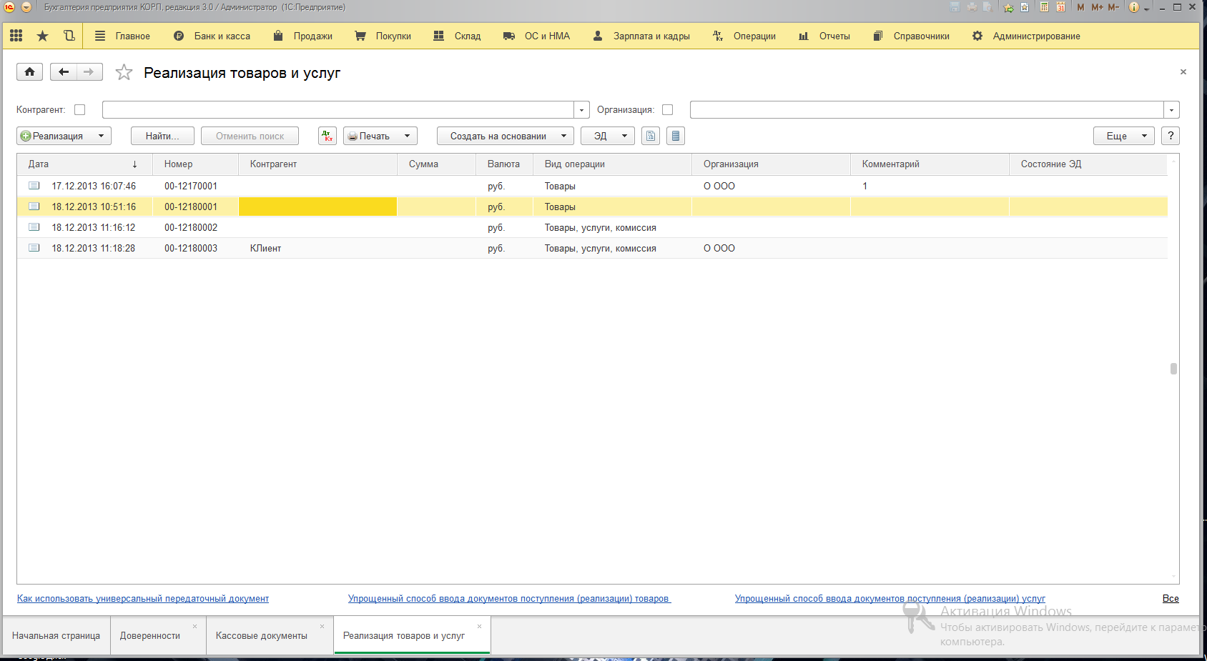Open the simplified entry link for услуг
Image resolution: width=1207 pixels, height=661 pixels.
pyautogui.click(x=890, y=599)
